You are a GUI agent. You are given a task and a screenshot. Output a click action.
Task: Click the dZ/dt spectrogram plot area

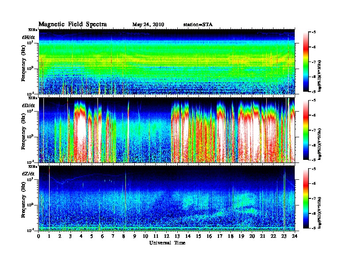click(167, 198)
